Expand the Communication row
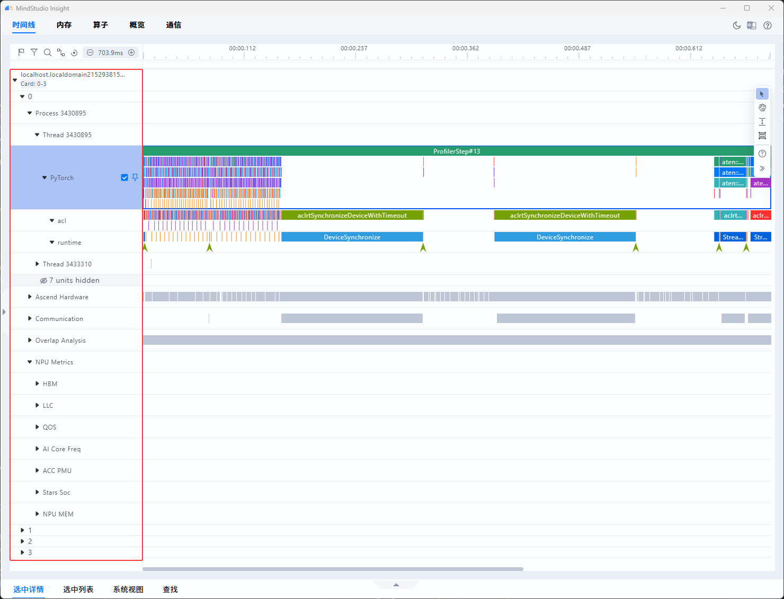 [30, 318]
